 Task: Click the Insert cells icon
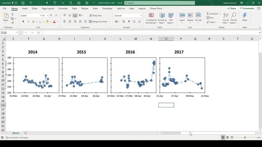182,16
